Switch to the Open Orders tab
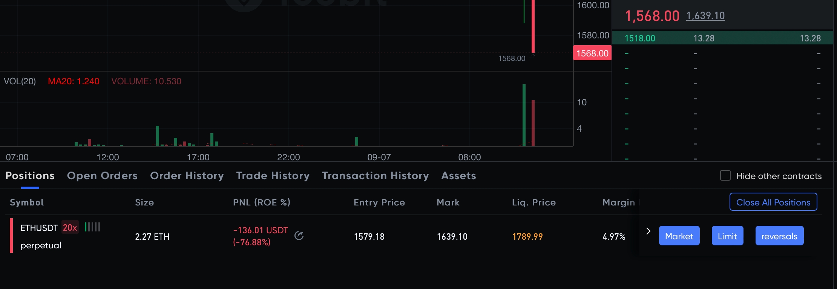 (102, 176)
